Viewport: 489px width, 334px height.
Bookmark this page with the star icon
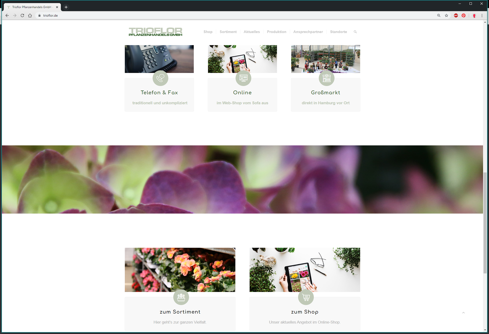click(446, 16)
